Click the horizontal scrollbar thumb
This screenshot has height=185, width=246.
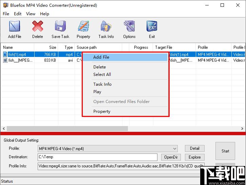[67, 129]
